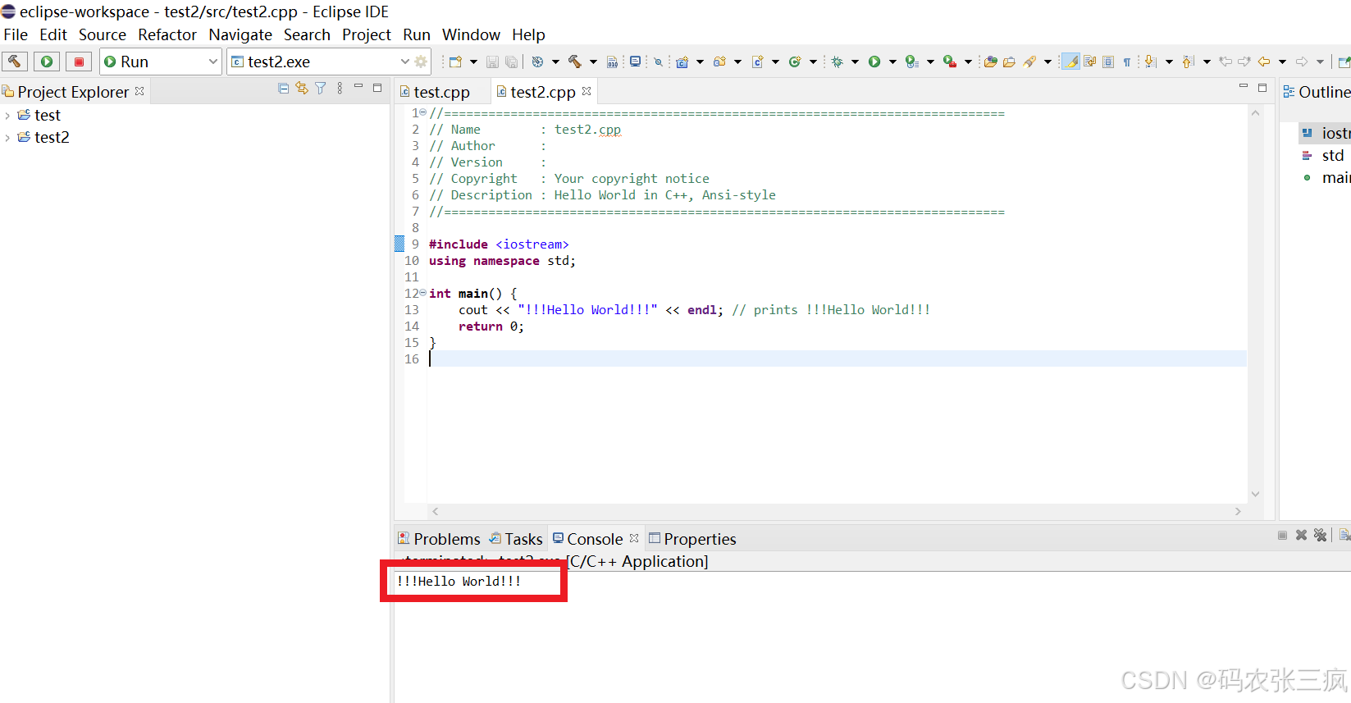
Task: Click in Console output showing !!!Hello World!!!
Action: pyautogui.click(x=459, y=581)
